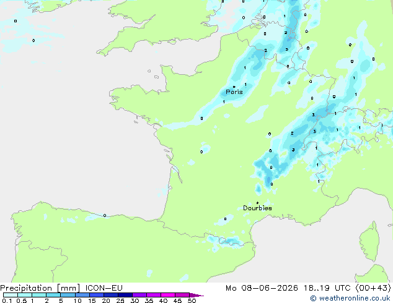Click legend value 45
Viewport: 393px width, 303px height.
[x=178, y=301]
